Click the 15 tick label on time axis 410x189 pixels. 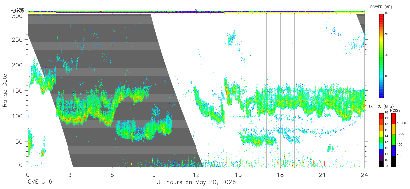pos(238,175)
